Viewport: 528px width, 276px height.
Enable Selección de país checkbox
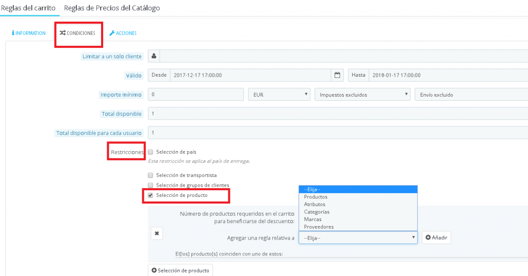(151, 152)
